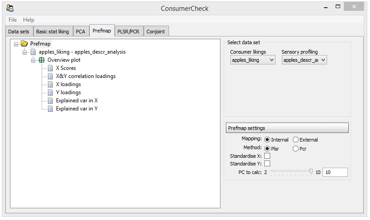
Task: Click the Y loadings document icon
Action: pos(50,92)
